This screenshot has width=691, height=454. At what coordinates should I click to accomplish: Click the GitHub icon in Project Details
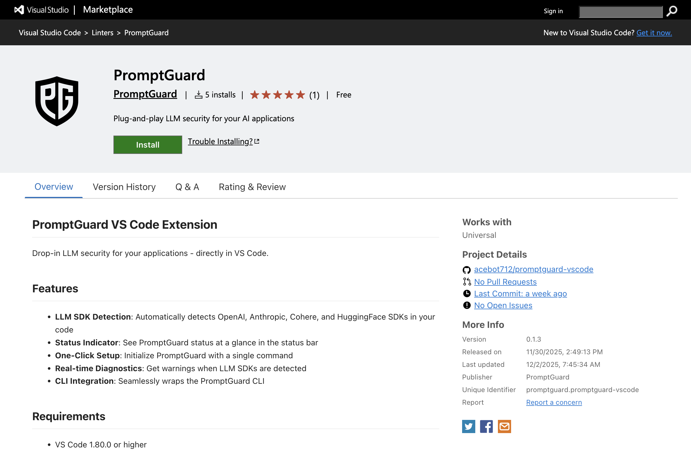coord(467,270)
